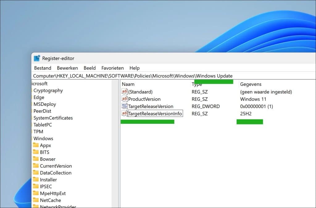Select the (Standaard) value name
The height and width of the screenshot is (208, 316).
(x=140, y=92)
